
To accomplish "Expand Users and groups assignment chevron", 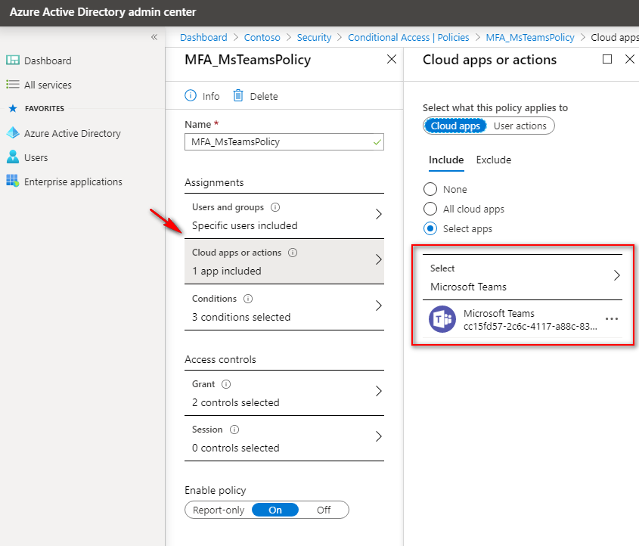I will (x=379, y=214).
